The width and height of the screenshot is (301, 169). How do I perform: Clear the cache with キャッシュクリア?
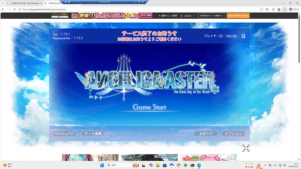tap(65, 134)
